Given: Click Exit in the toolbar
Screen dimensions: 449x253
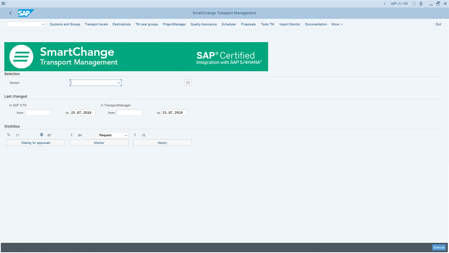Looking at the screenshot, I should click(438, 24).
